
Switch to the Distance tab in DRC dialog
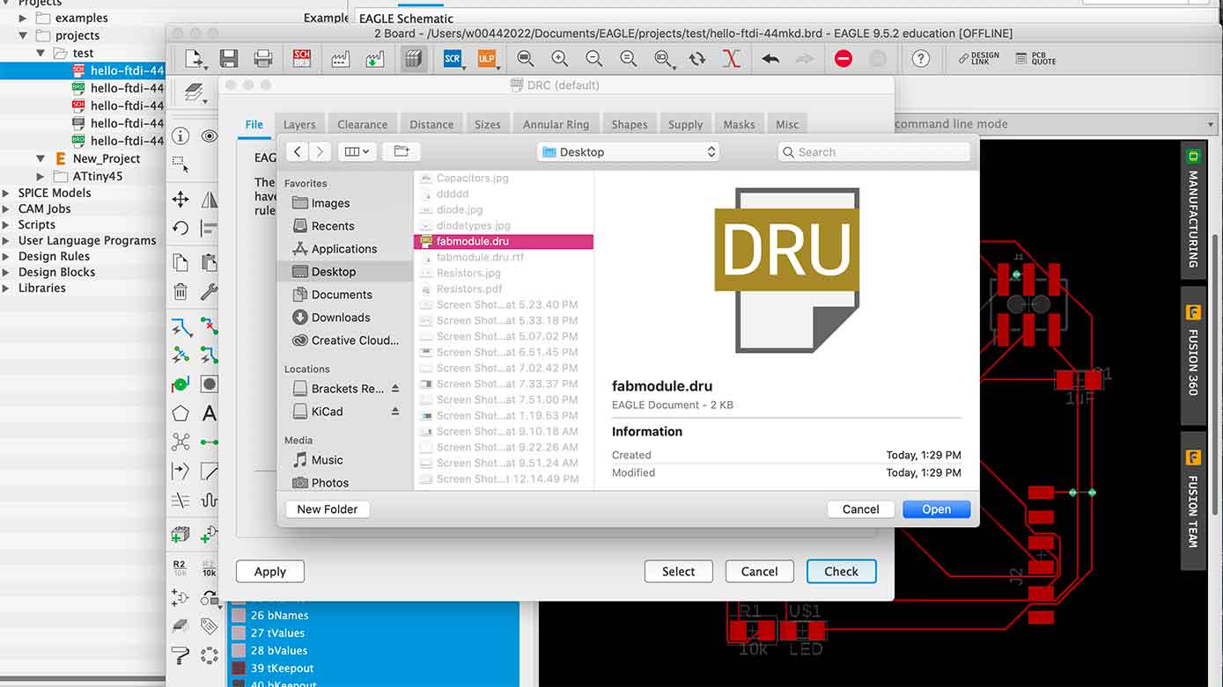(x=431, y=125)
